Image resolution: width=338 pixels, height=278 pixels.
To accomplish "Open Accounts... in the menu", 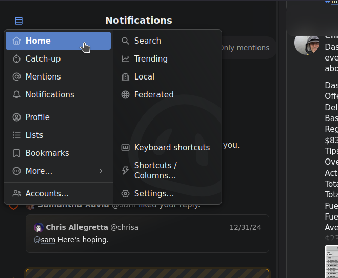I will click(58, 193).
